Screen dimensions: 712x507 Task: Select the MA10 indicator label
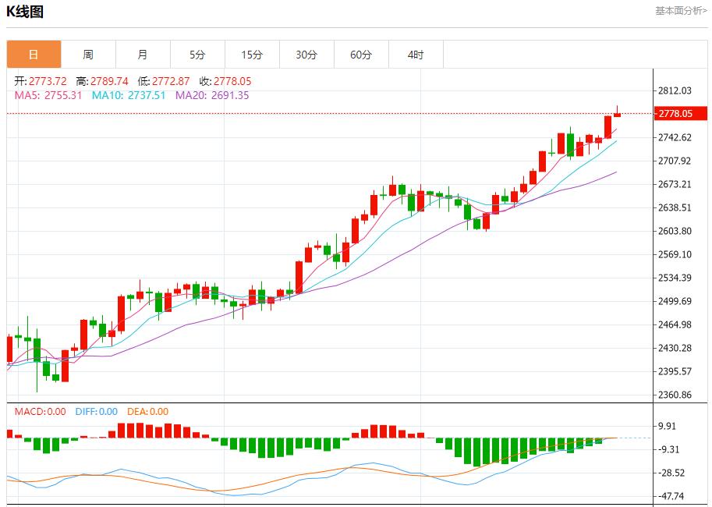(x=129, y=95)
